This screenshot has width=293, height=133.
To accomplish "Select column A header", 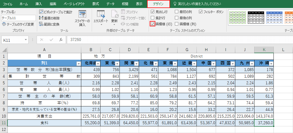I will [44, 50].
